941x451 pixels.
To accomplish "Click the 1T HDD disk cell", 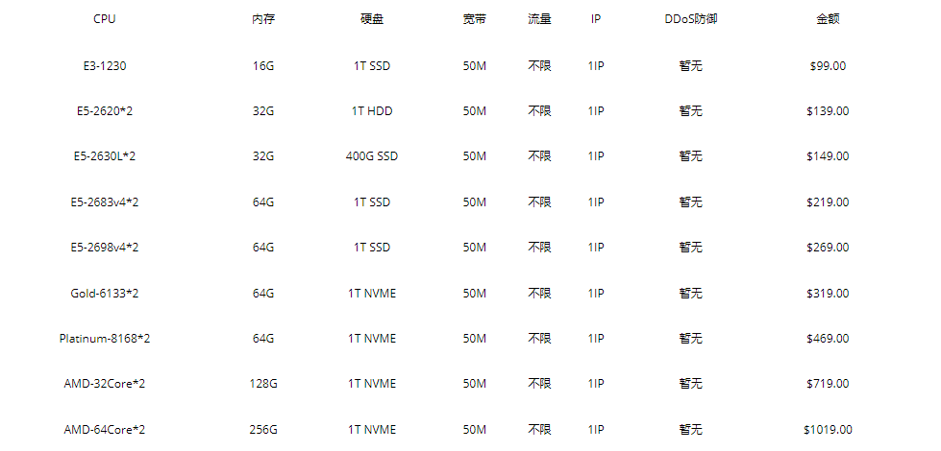I will pyautogui.click(x=371, y=111).
